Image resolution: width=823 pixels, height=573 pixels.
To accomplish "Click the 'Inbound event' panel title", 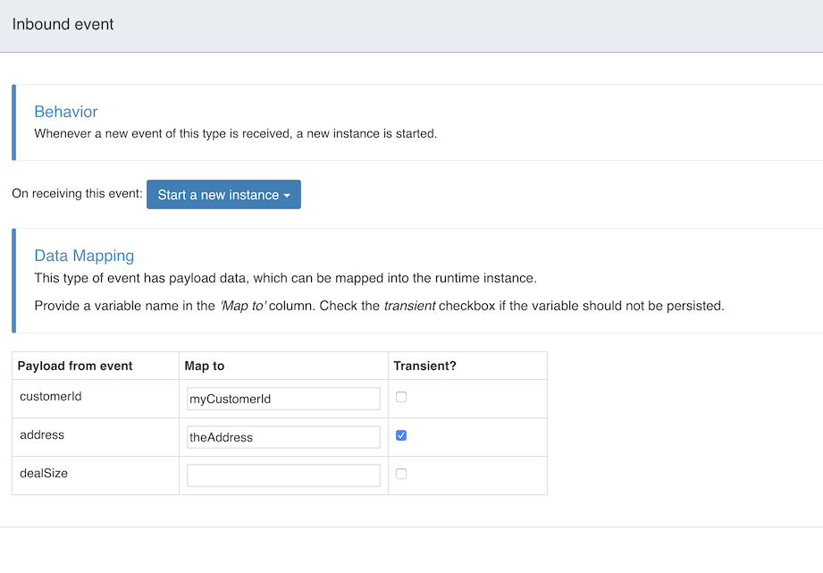I will point(63,24).
